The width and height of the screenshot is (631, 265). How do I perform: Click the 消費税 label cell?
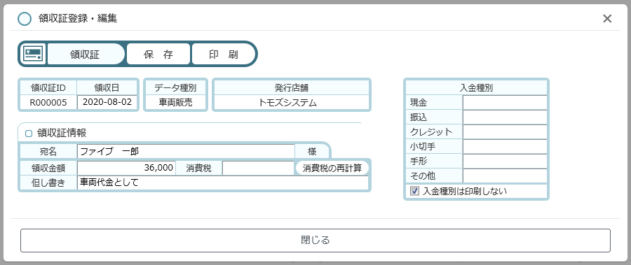pyautogui.click(x=199, y=168)
